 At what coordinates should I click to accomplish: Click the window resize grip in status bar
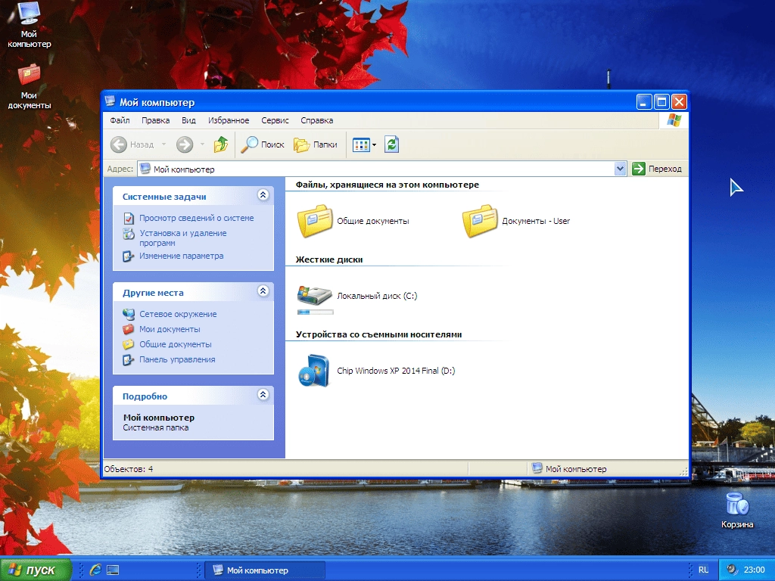683,472
